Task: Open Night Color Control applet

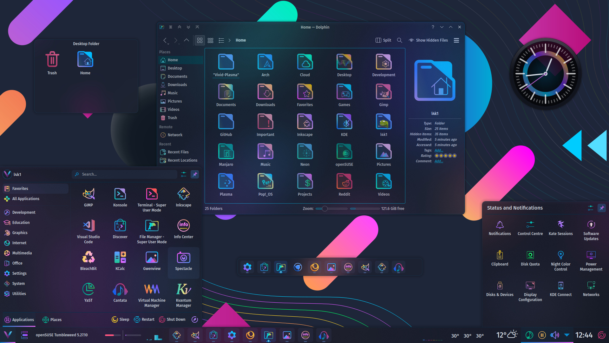Action: 561,260
